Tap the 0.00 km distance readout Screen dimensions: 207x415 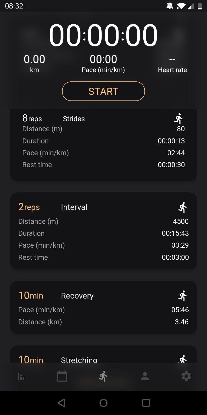point(34,63)
